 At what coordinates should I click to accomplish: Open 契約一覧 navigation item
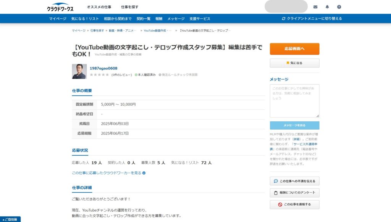click(144, 19)
